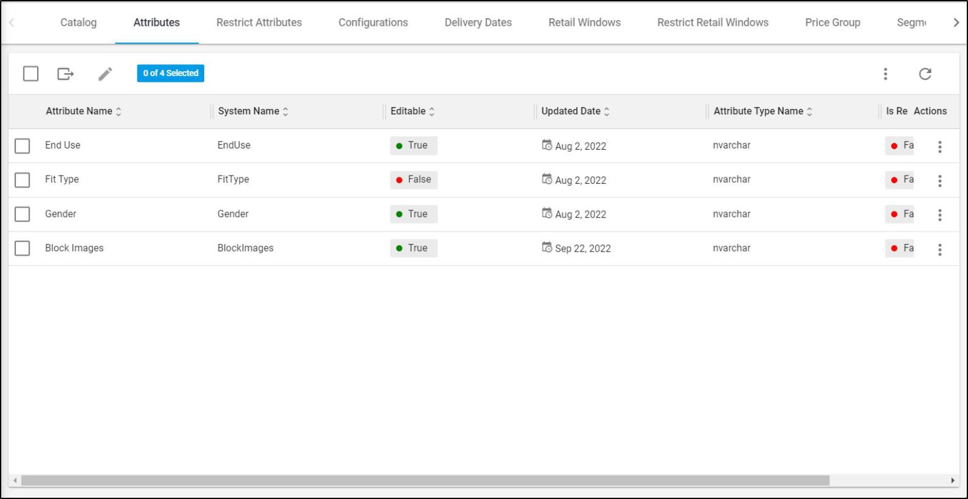Screen dimensions: 968x499
Task: Click the export icon in the toolbar
Action: click(x=65, y=74)
